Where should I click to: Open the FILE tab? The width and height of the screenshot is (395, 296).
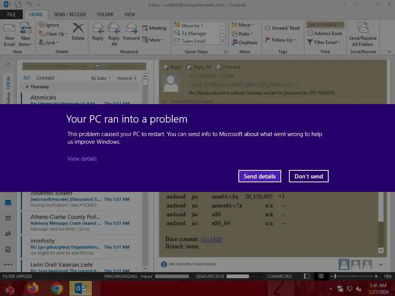pyautogui.click(x=11, y=14)
